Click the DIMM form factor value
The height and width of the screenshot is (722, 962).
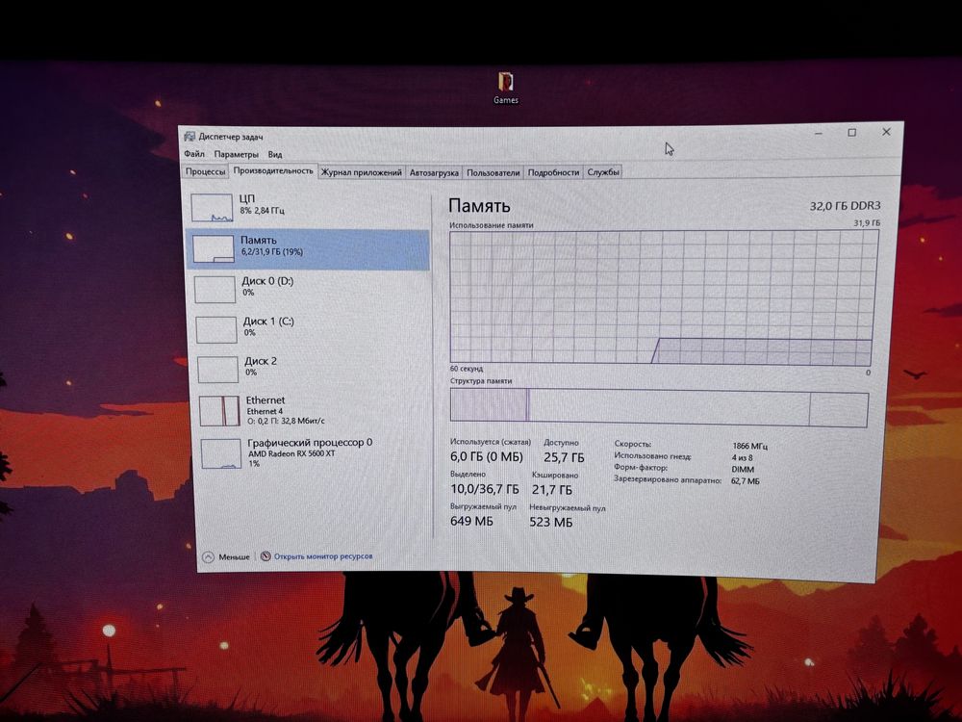pyautogui.click(x=743, y=469)
